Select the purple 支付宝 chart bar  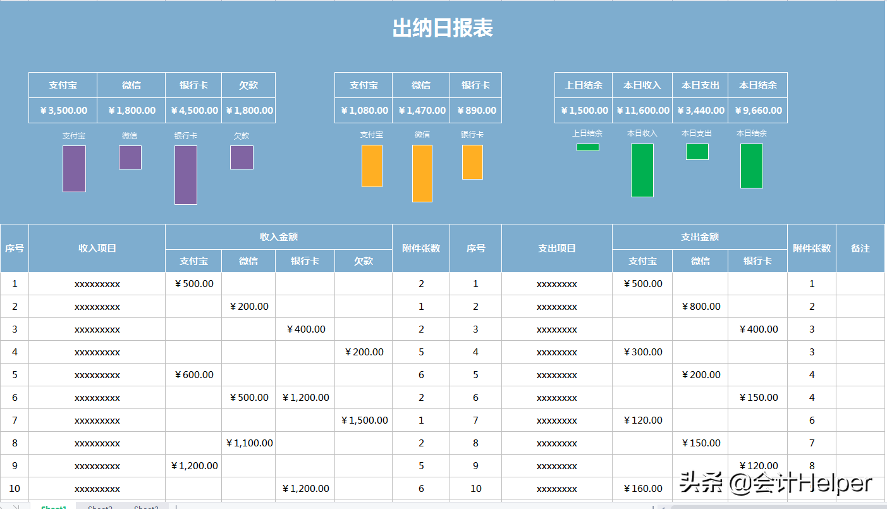pyautogui.click(x=74, y=169)
